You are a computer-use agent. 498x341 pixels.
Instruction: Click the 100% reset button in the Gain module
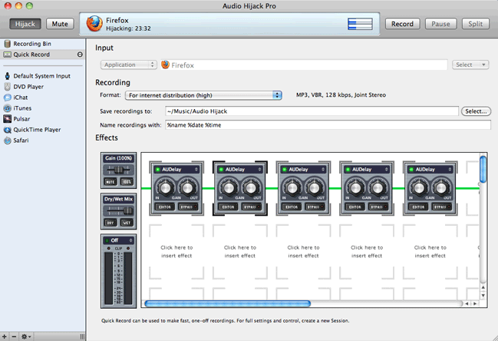[x=127, y=182]
